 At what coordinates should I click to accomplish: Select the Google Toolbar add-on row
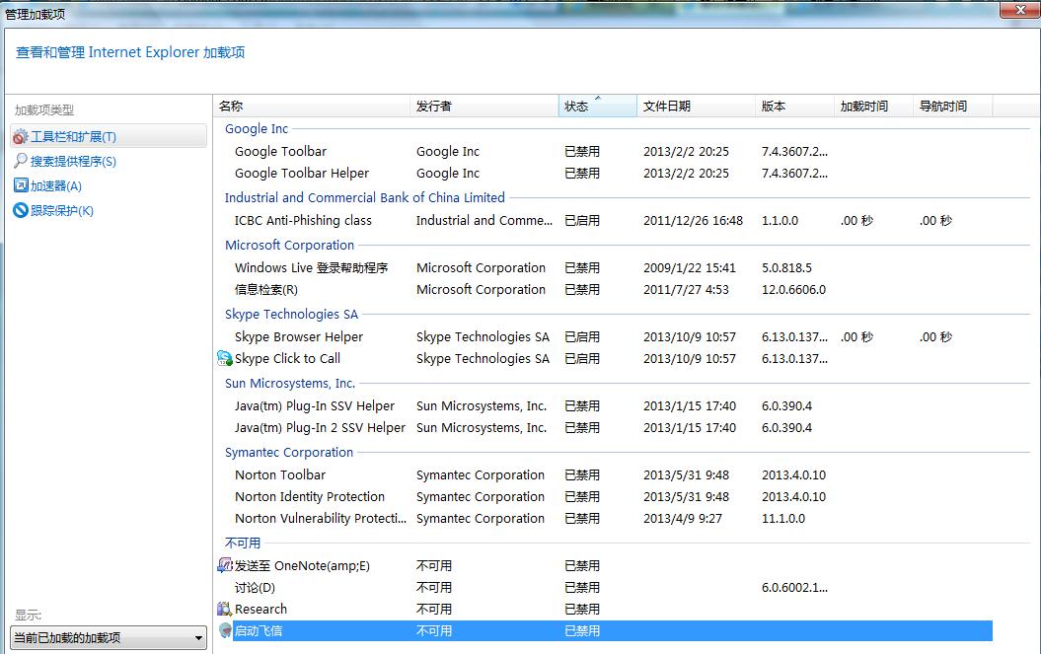[x=281, y=151]
